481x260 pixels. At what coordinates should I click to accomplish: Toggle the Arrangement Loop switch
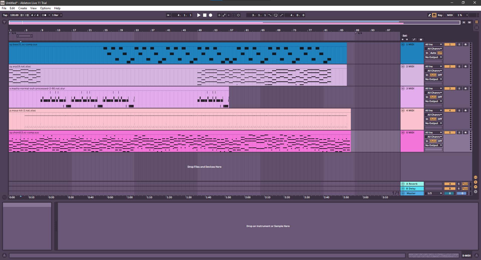click(x=276, y=15)
